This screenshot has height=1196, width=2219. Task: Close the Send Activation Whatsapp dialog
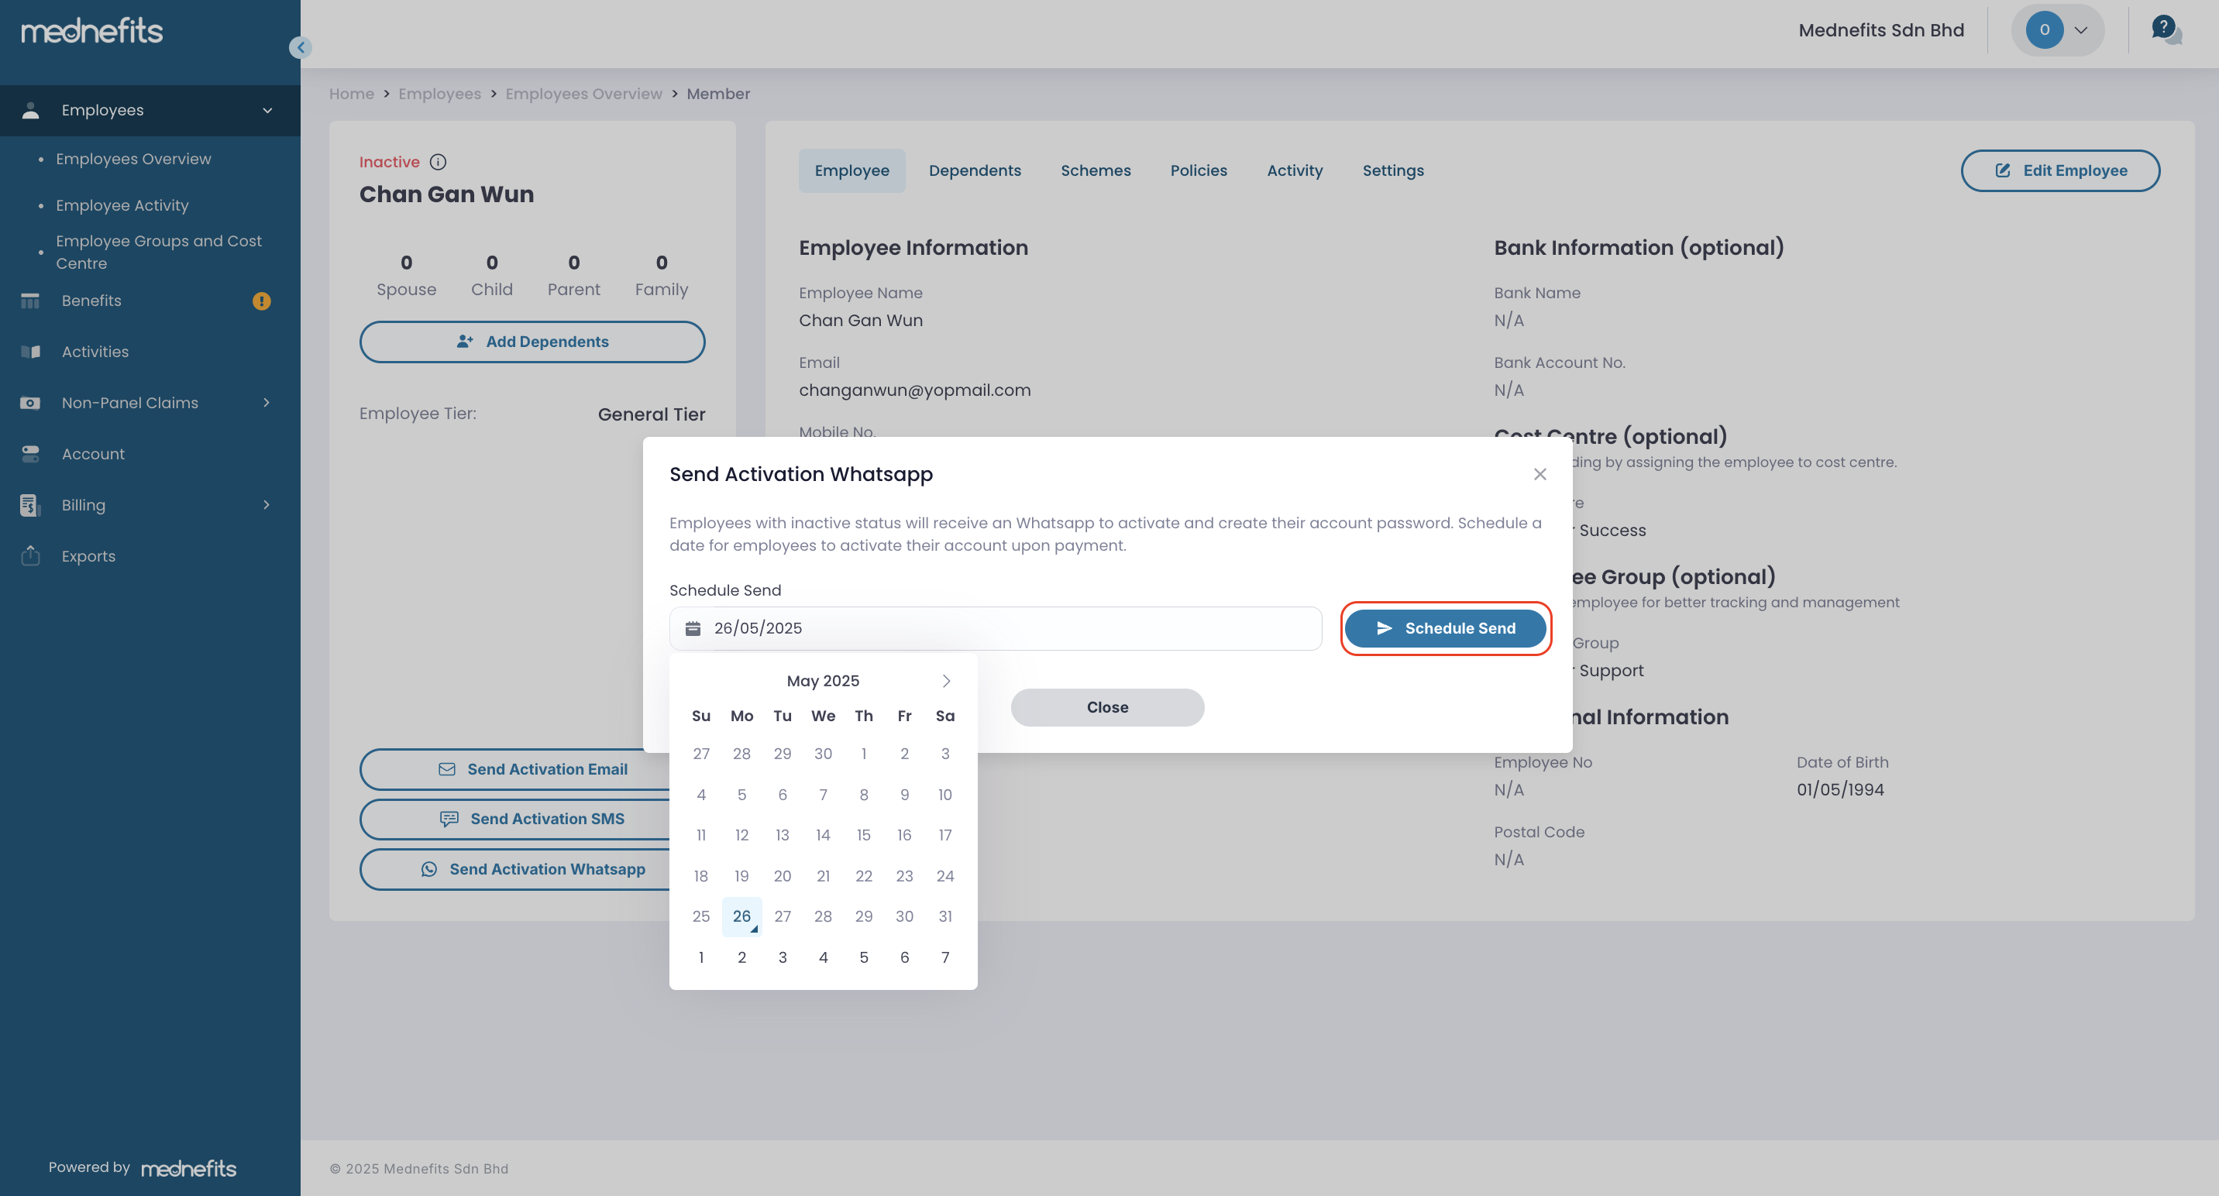[1540, 473]
